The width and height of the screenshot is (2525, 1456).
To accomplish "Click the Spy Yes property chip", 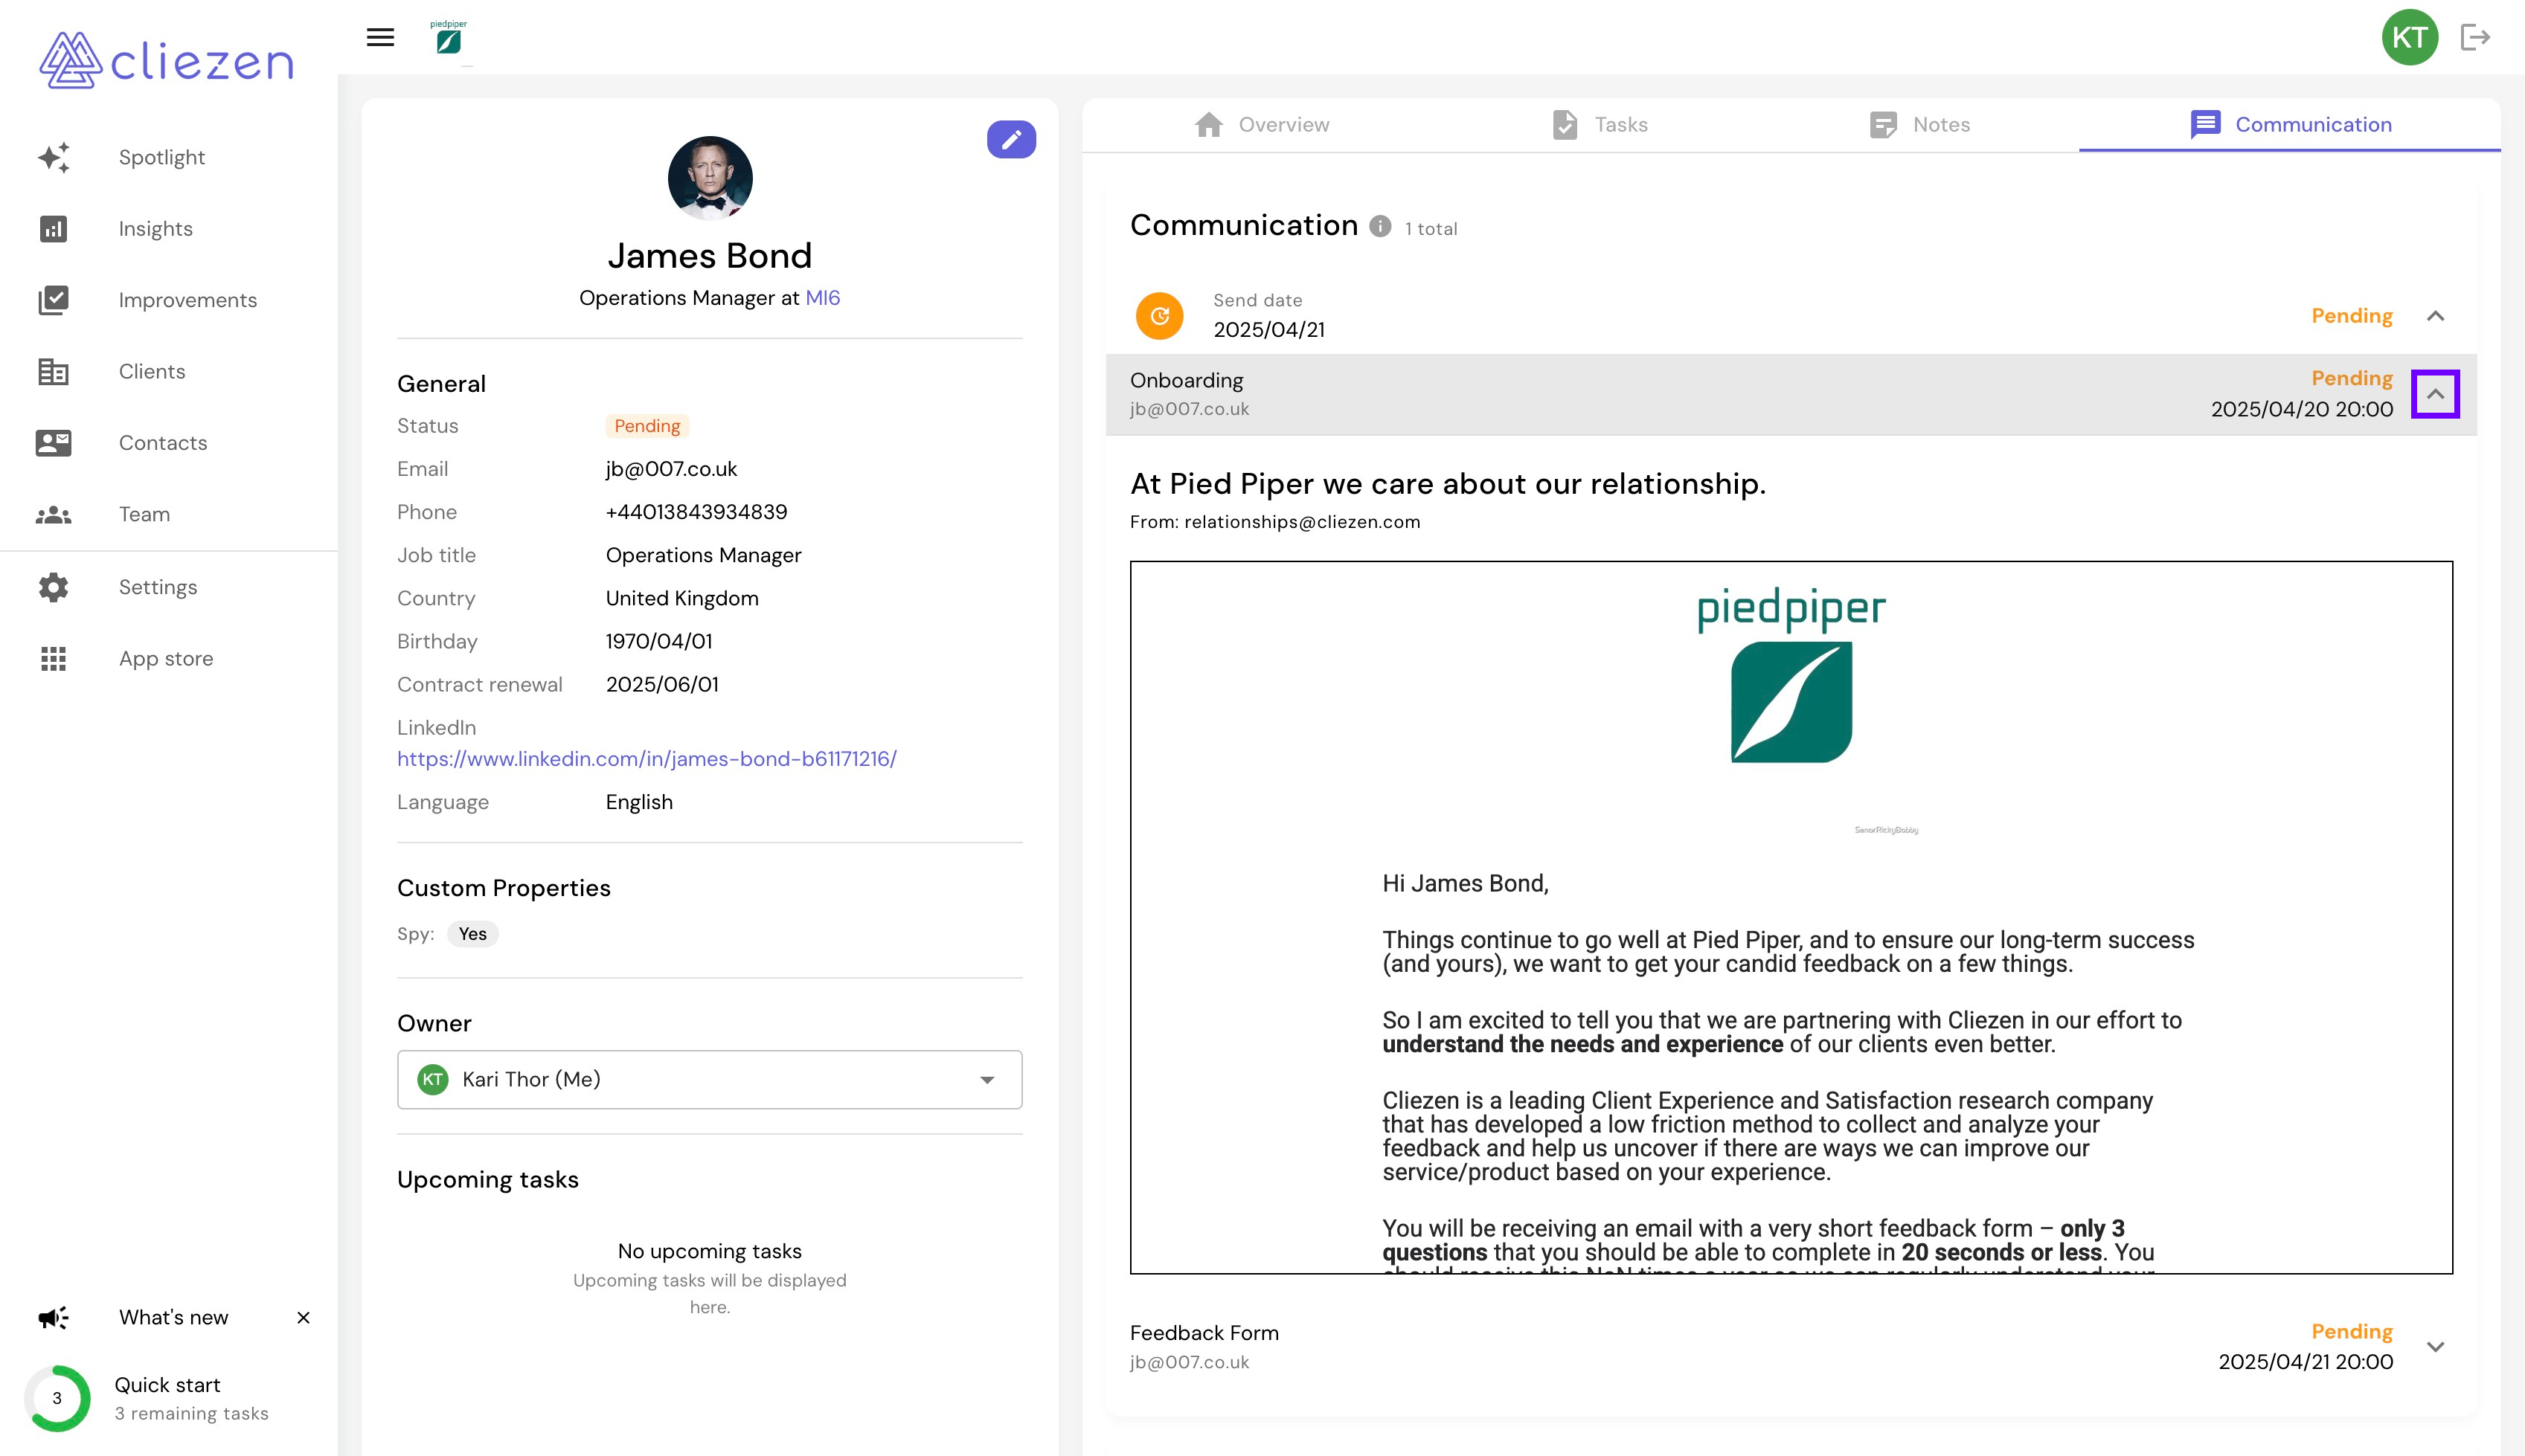I will [x=472, y=933].
